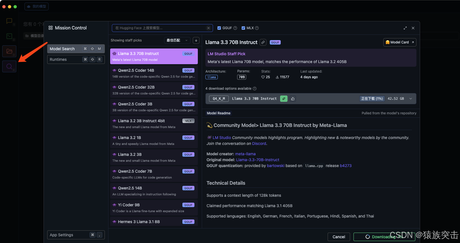Close the Mission Control dialog
The width and height of the screenshot is (460, 243).
(413, 28)
